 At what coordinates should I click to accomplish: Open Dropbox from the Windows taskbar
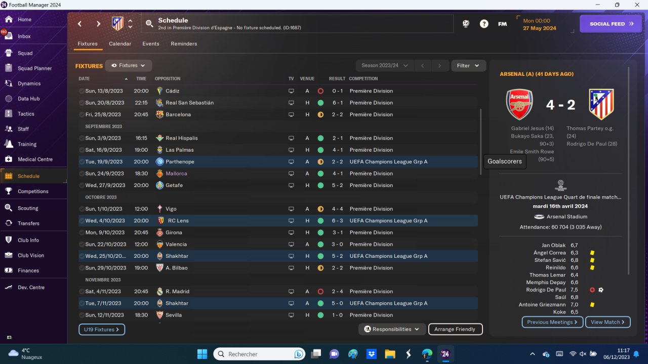coord(371,353)
